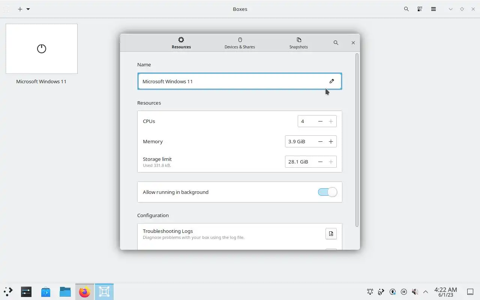
Task: Open the KDE application launcher
Action: (8, 292)
